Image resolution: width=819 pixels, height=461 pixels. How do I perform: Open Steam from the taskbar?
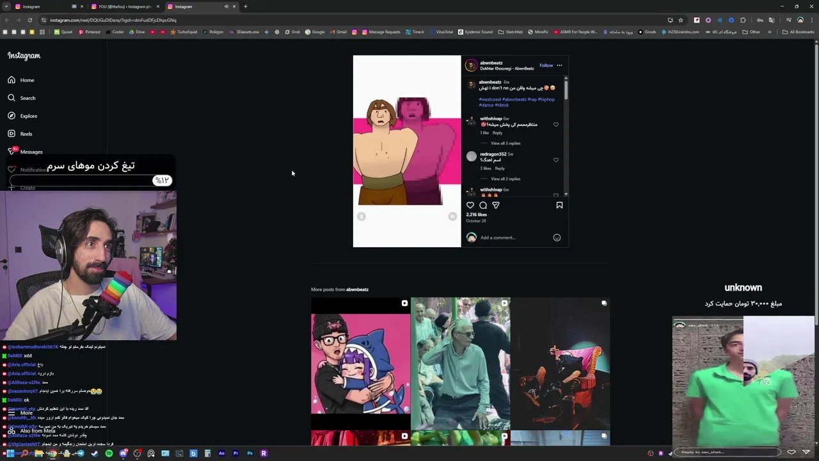(95, 453)
